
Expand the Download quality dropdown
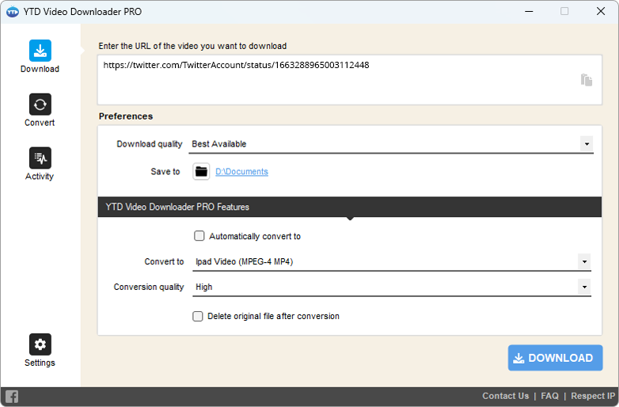tap(586, 144)
